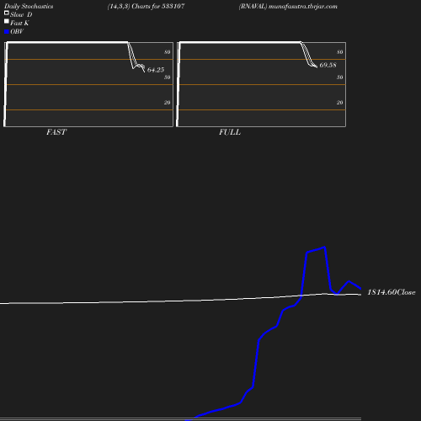The image size is (421, 421).
Task: Click the blue OBV legend swatch
Action: tap(7, 32)
